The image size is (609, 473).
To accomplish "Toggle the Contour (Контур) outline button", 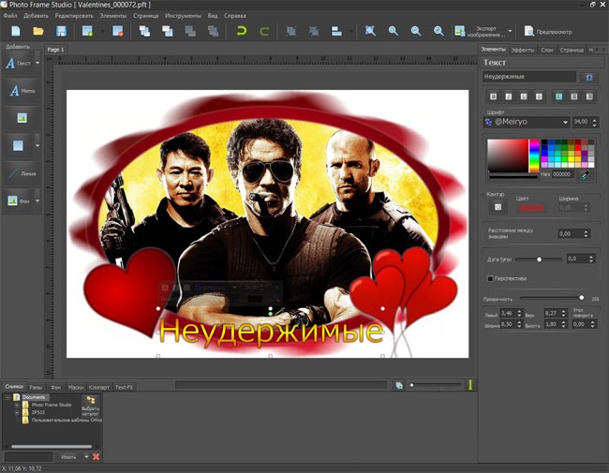I will (x=498, y=207).
